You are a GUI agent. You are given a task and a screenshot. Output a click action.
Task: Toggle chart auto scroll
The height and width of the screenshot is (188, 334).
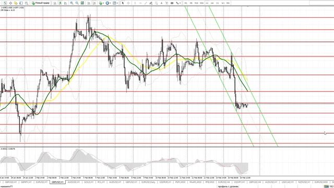[89, 3]
